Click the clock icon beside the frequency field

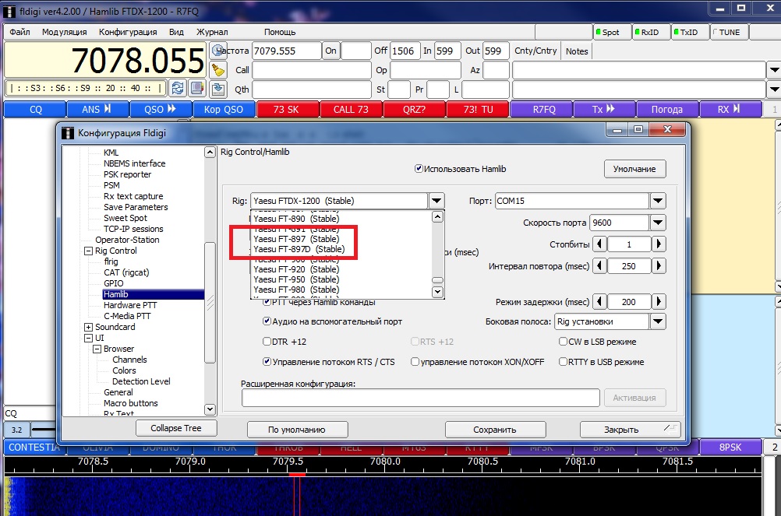218,51
